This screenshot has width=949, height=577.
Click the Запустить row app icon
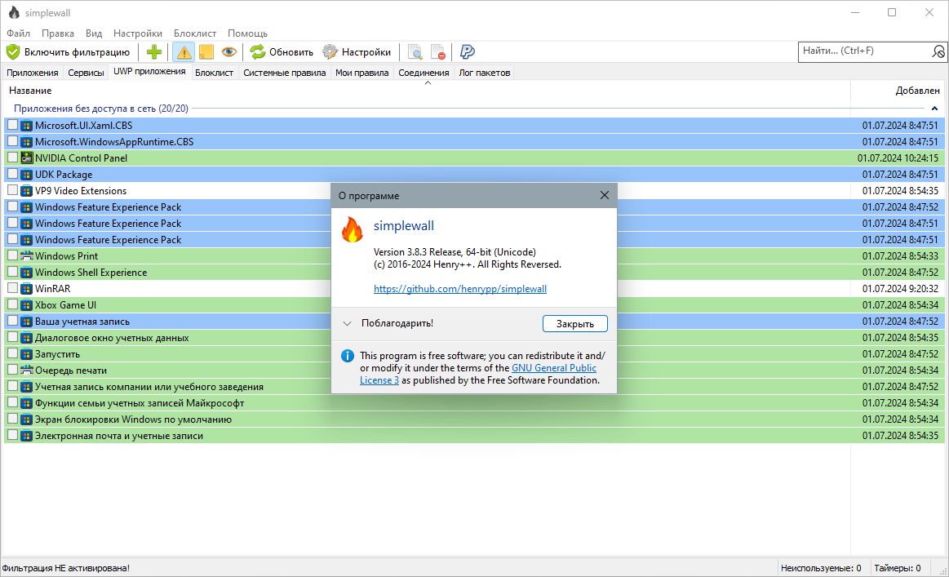[26, 354]
